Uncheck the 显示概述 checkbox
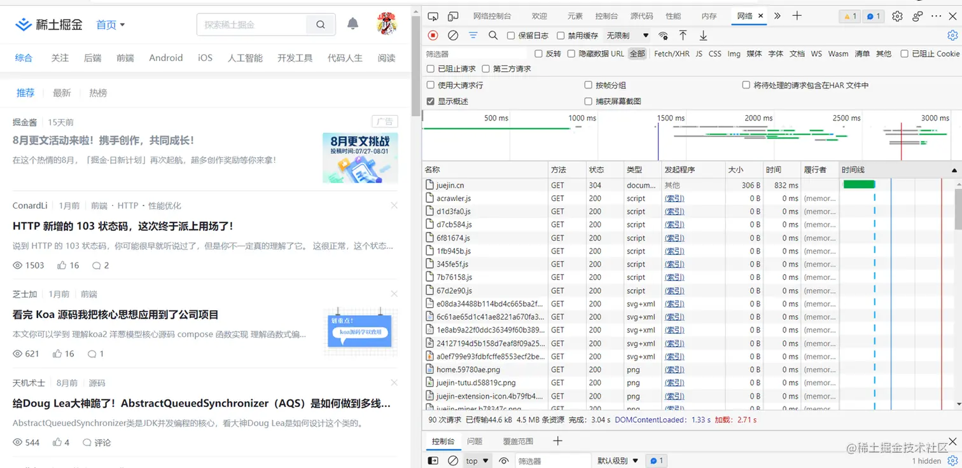This screenshot has width=962, height=468. 431,101
